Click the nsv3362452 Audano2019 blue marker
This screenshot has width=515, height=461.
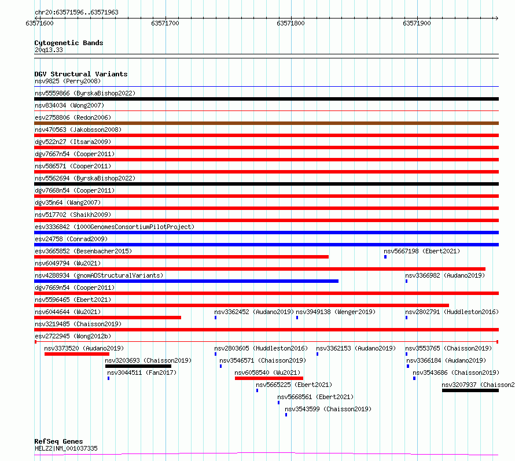pyautogui.click(x=215, y=318)
